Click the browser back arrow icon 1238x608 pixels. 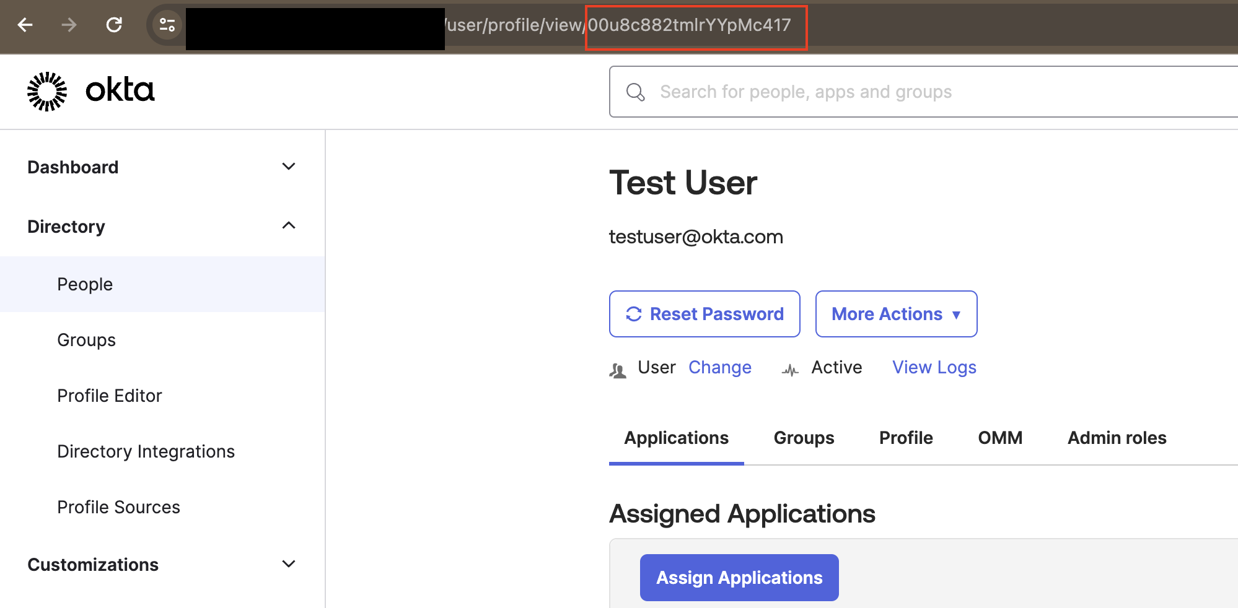coord(25,25)
